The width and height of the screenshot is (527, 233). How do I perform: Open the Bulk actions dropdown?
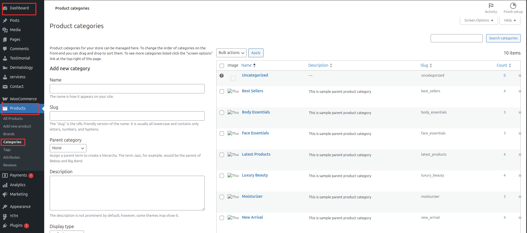coord(231,53)
